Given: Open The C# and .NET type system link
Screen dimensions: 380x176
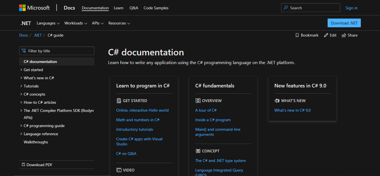Looking at the screenshot, I should point(221,161).
